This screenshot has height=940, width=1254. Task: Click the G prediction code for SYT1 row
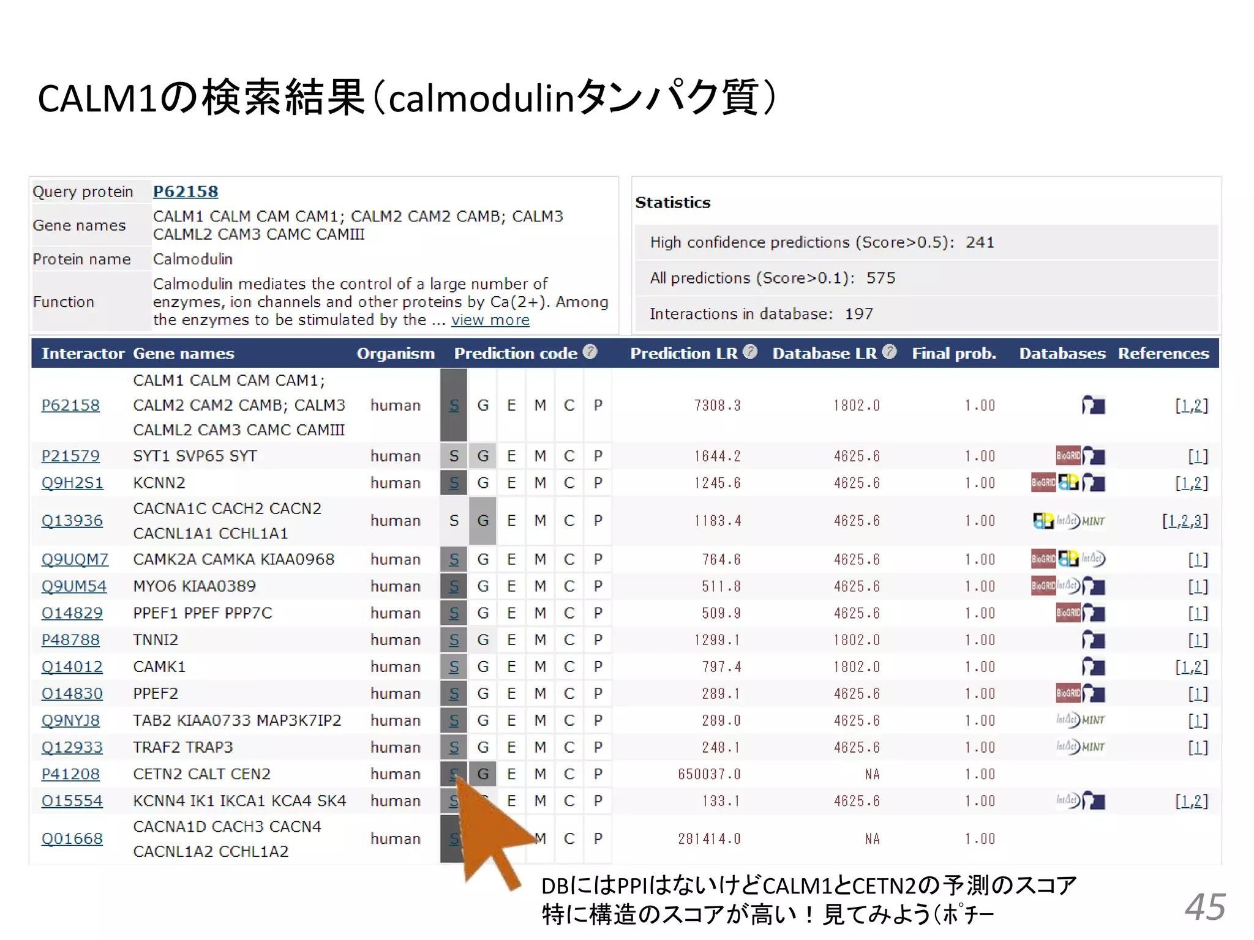tap(482, 456)
